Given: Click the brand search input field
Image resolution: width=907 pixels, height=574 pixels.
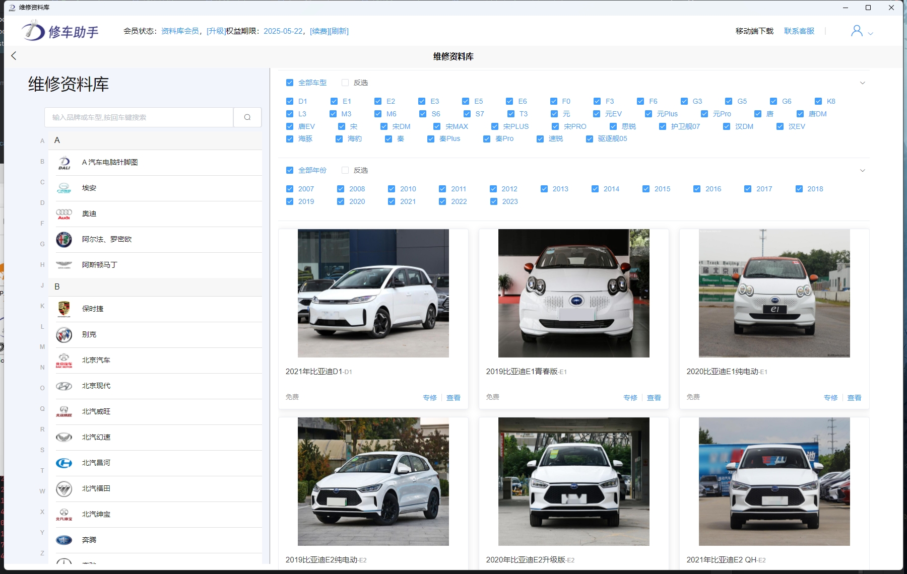Looking at the screenshot, I should pyautogui.click(x=139, y=117).
